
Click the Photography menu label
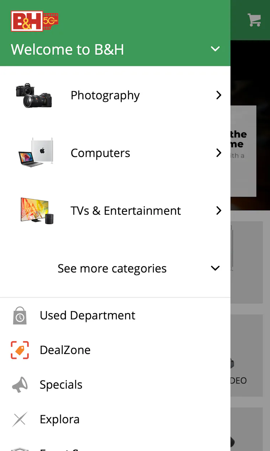click(105, 95)
